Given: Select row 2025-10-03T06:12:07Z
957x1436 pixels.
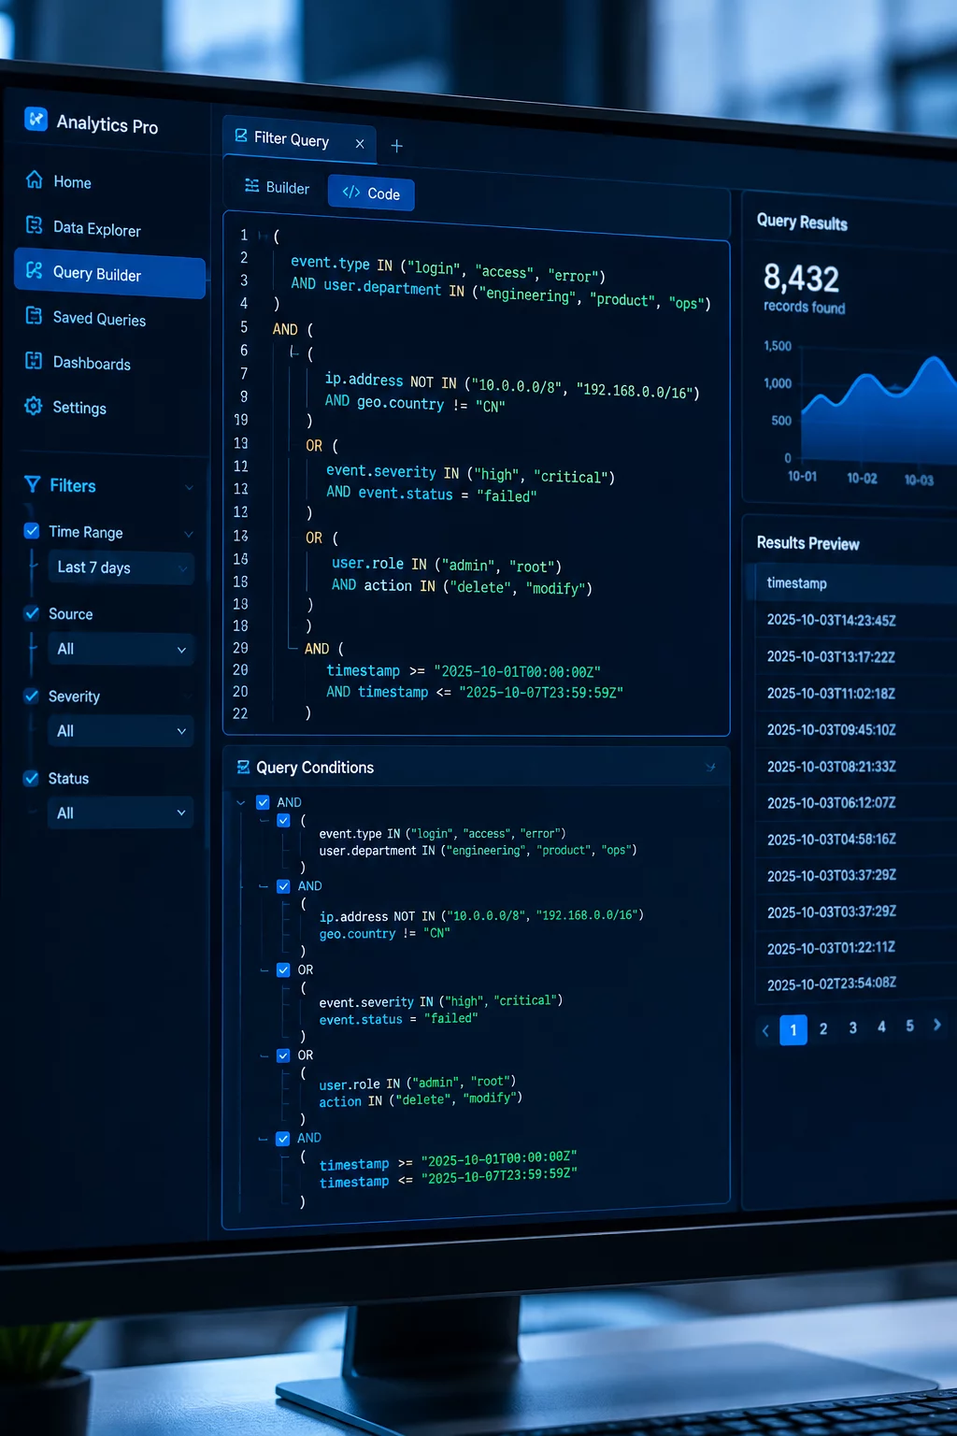Looking at the screenshot, I should click(x=856, y=802).
